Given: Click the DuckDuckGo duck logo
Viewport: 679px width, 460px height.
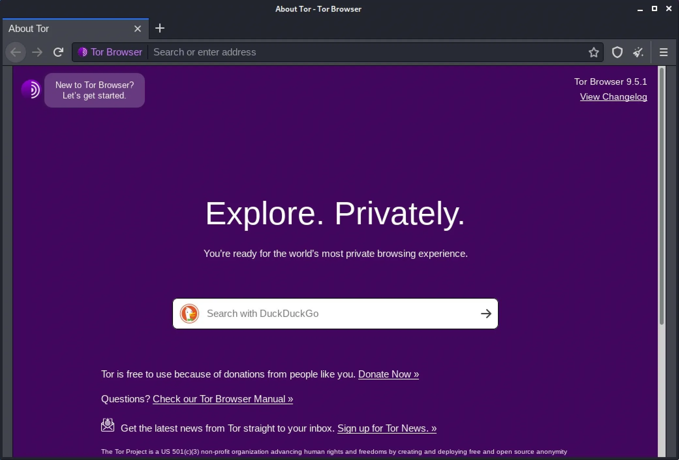Looking at the screenshot, I should point(190,314).
